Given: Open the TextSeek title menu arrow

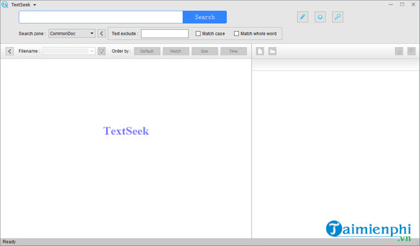Looking at the screenshot, I should (x=34, y=5).
